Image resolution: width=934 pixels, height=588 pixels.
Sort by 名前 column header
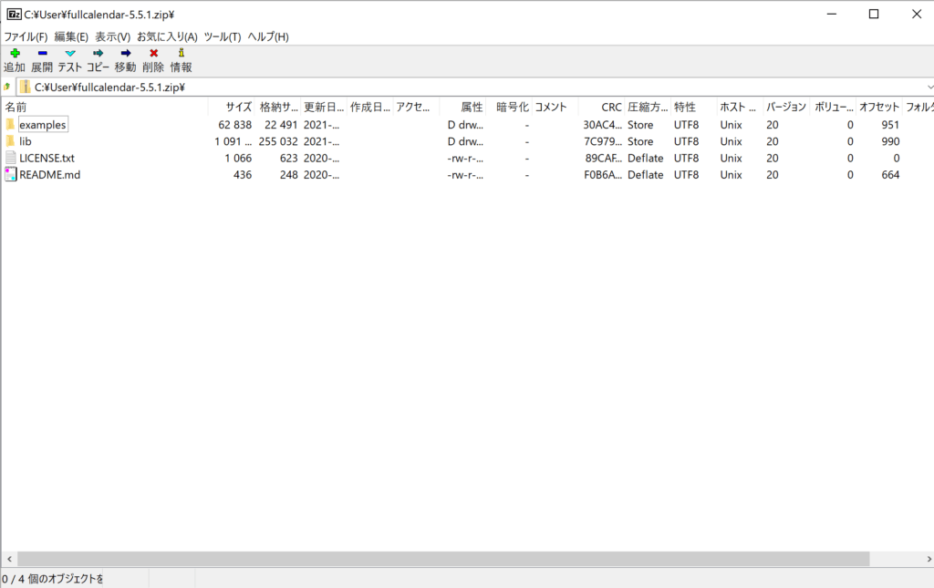point(104,108)
